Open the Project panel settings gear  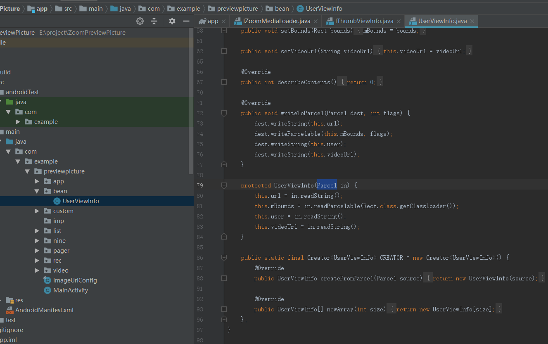(x=172, y=21)
